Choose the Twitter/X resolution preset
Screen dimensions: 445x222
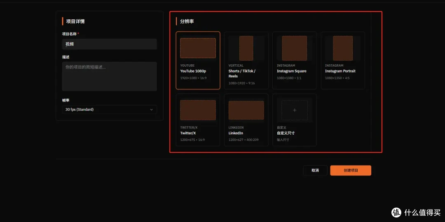point(198,120)
